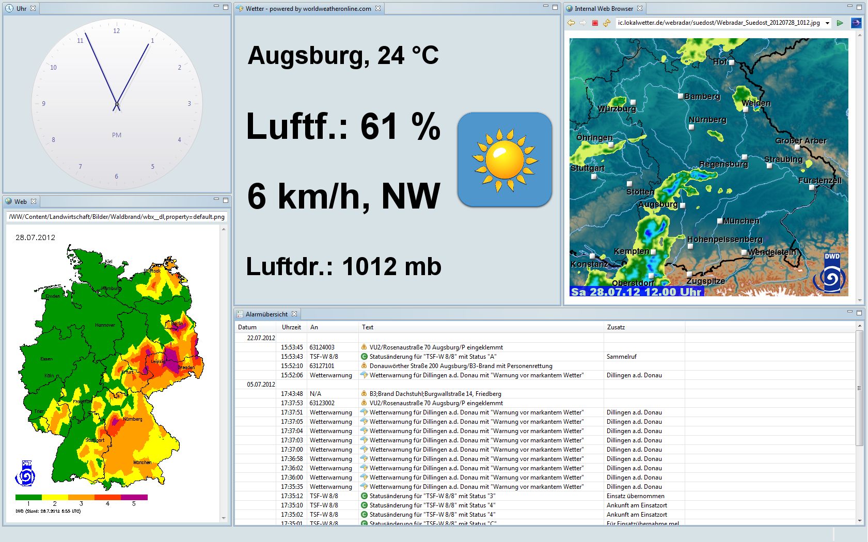The height and width of the screenshot is (542, 868).
Task: Select the 22.07.2012 date group row
Action: coord(261,338)
